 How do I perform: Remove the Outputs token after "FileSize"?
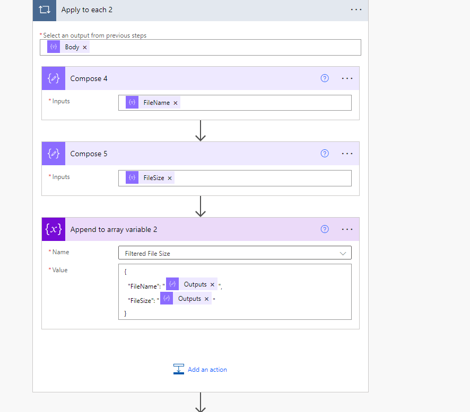tap(206, 299)
